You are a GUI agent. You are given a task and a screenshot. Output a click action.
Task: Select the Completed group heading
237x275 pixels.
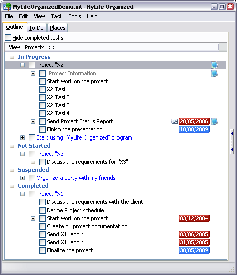coord(33,186)
